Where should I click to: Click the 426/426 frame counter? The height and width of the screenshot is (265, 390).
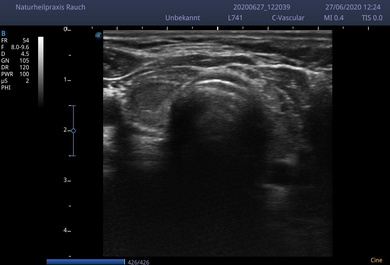click(138, 262)
